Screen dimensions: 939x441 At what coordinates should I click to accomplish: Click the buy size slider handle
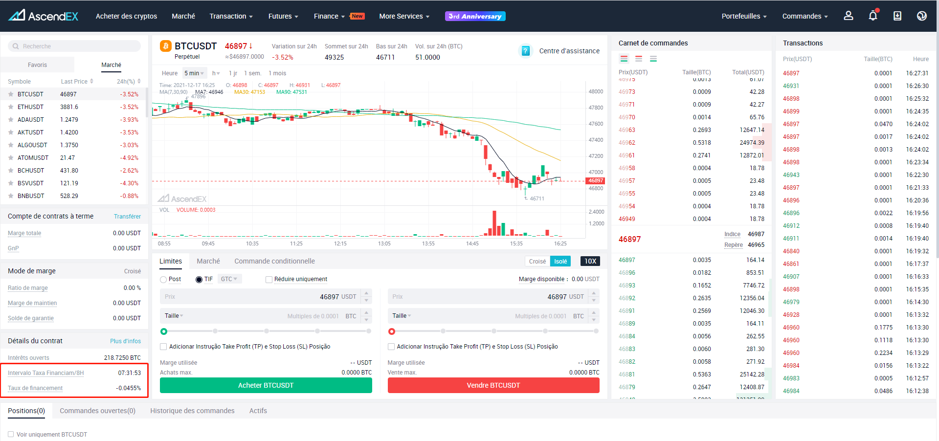[x=164, y=331]
